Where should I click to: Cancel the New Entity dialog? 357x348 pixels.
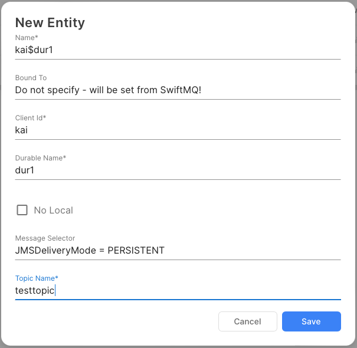click(247, 321)
